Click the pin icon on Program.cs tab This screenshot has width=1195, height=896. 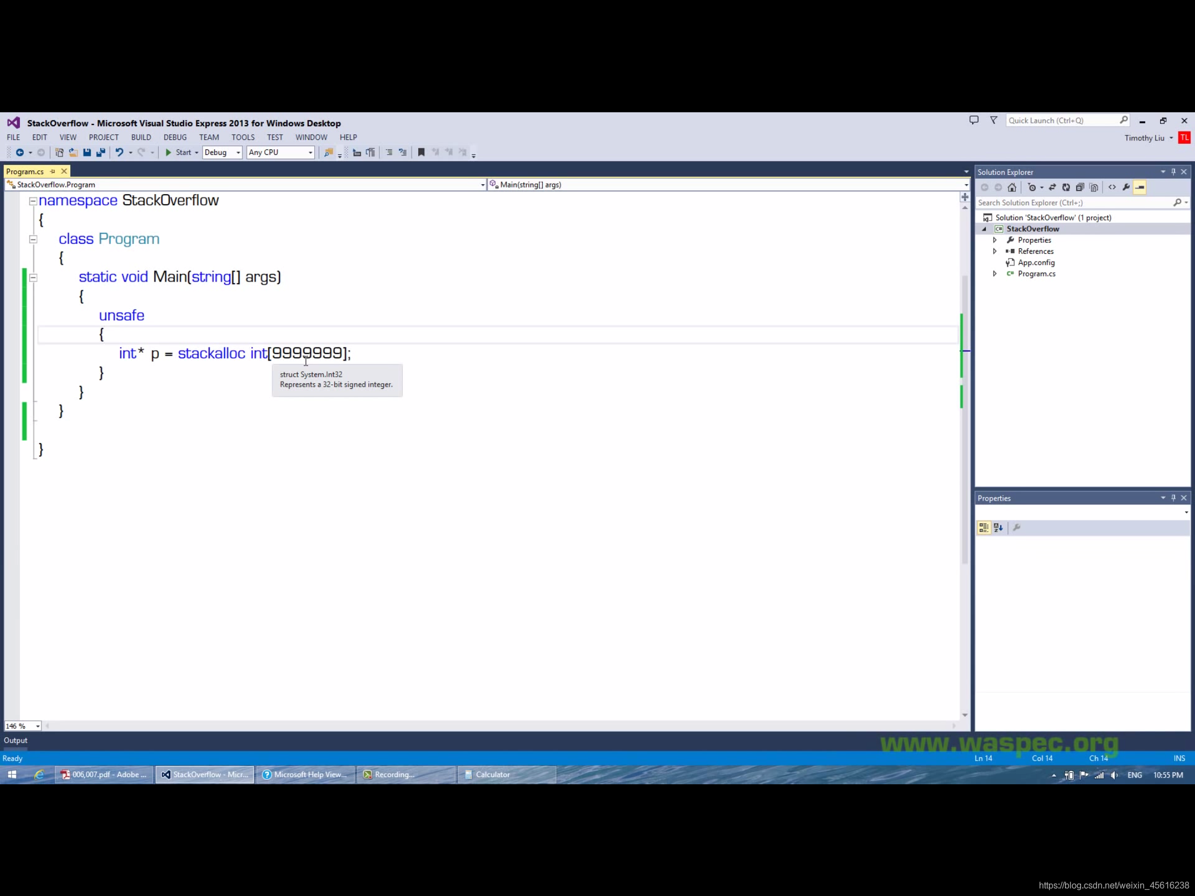53,171
